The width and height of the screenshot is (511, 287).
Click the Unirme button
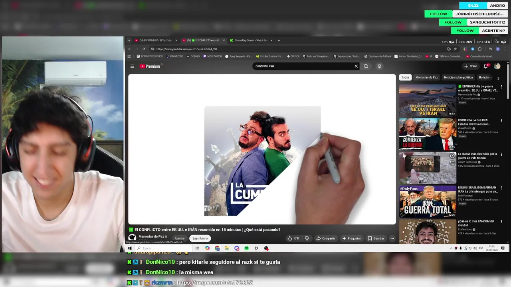(x=180, y=238)
